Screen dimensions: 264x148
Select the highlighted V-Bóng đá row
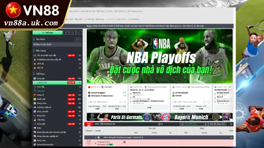pyautogui.click(x=57, y=83)
